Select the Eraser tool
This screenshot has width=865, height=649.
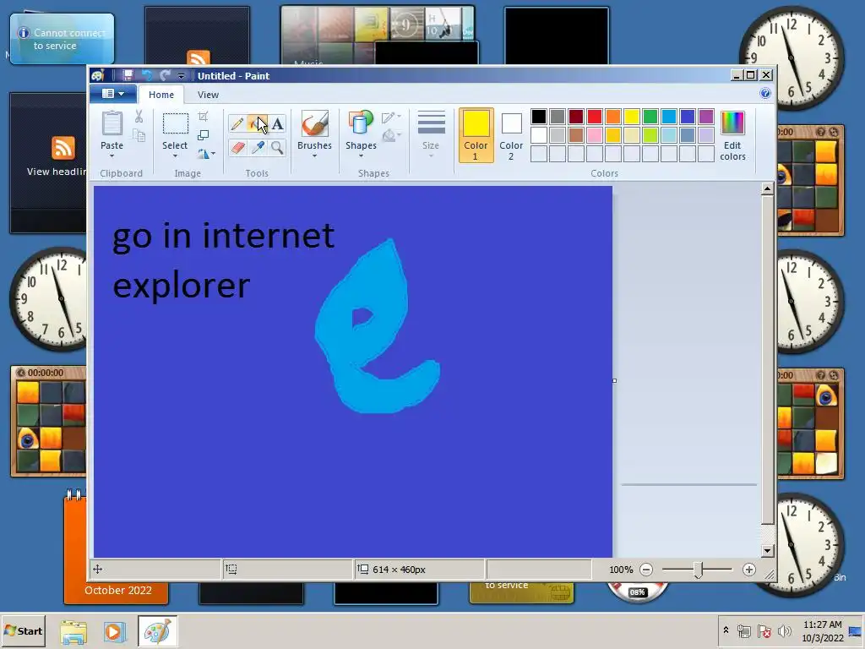237,147
